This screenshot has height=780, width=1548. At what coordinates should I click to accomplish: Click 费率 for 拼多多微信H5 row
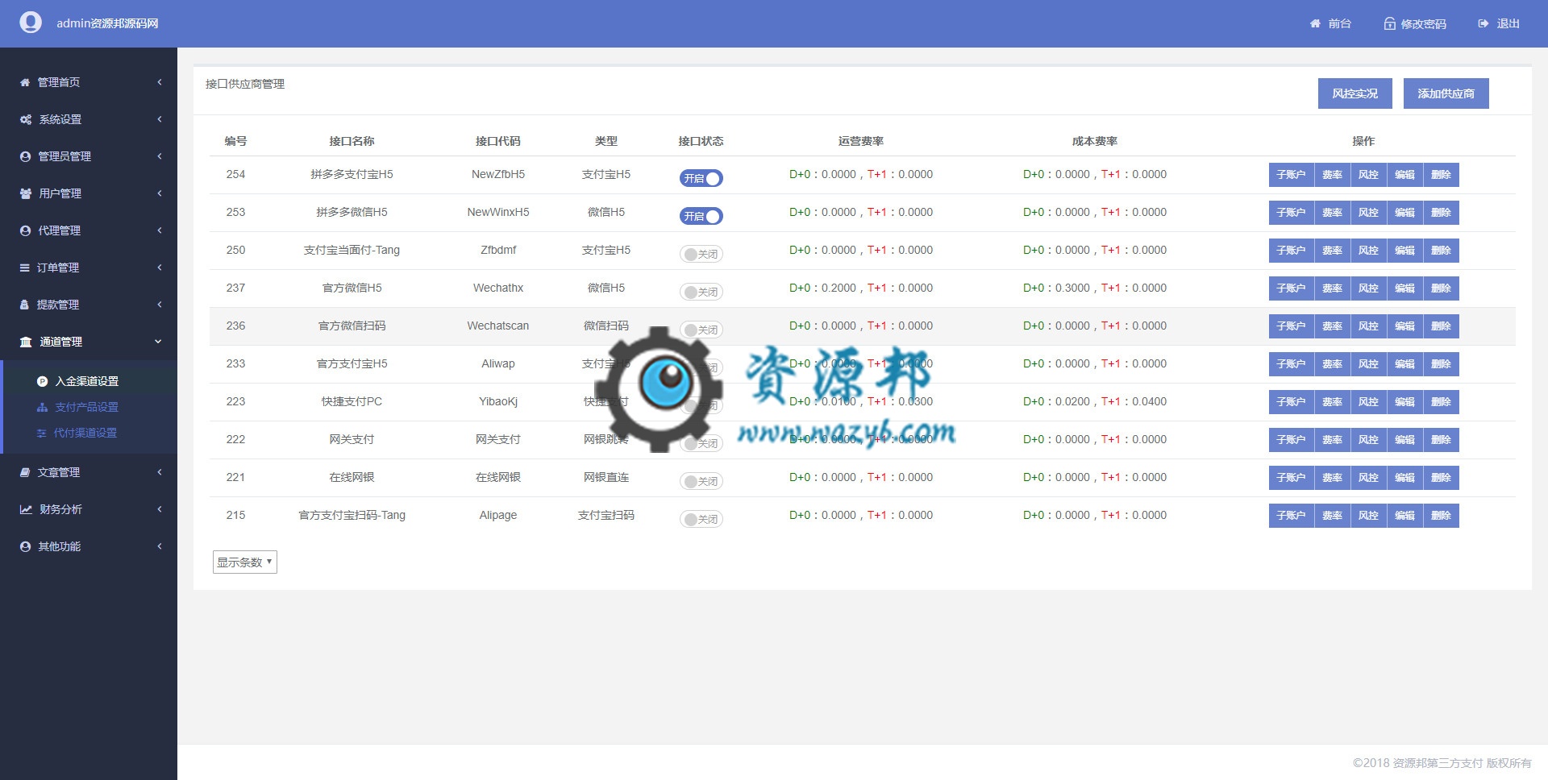(1332, 213)
